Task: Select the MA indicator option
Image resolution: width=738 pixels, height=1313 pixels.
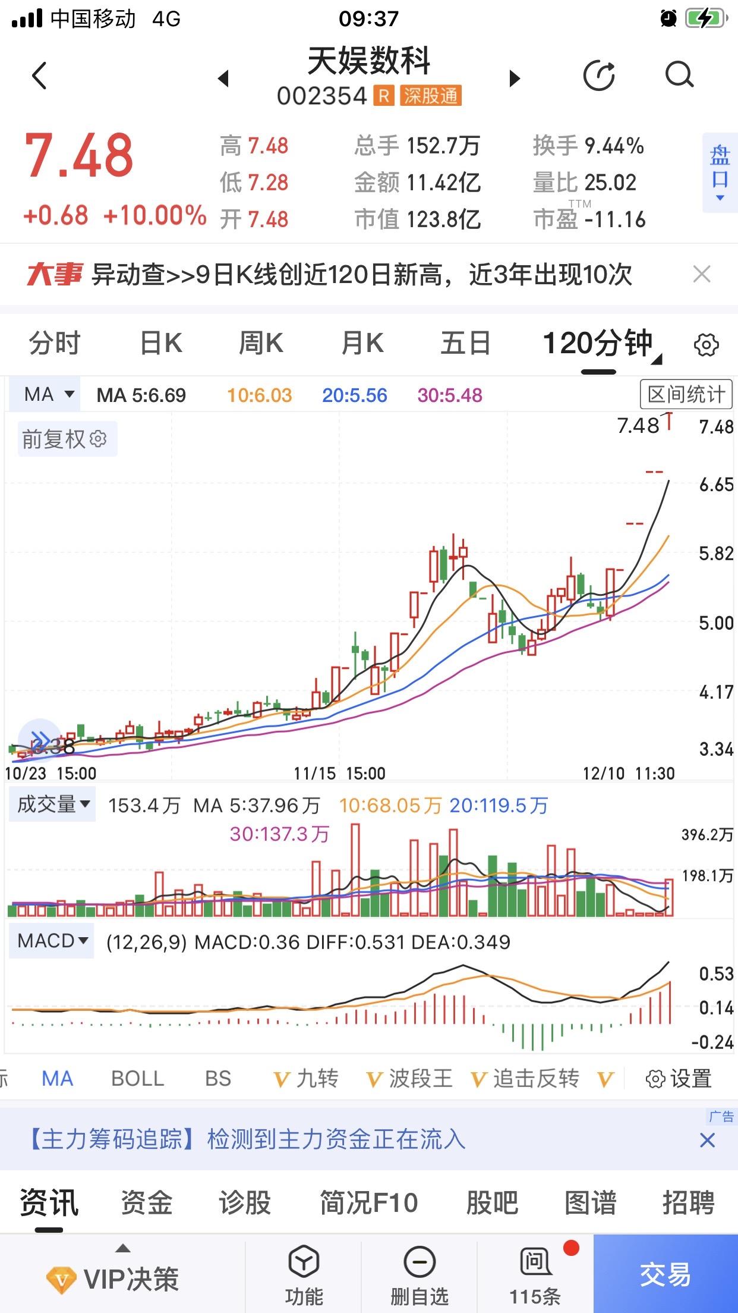Action: 57,1079
